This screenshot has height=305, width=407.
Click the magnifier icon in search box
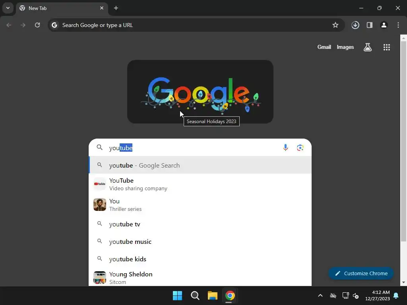click(100, 147)
